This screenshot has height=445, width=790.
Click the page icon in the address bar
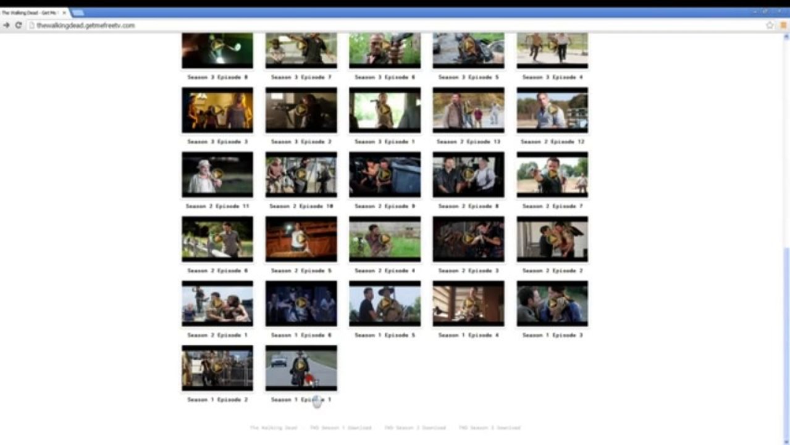[x=32, y=25]
